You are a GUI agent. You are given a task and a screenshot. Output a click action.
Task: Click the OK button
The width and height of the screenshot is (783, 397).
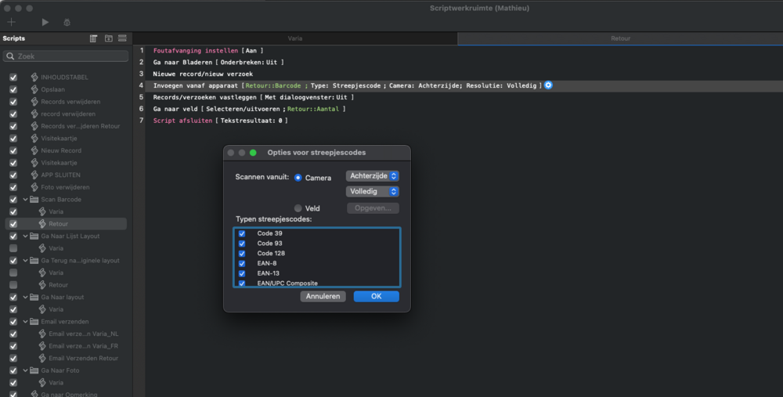click(376, 297)
